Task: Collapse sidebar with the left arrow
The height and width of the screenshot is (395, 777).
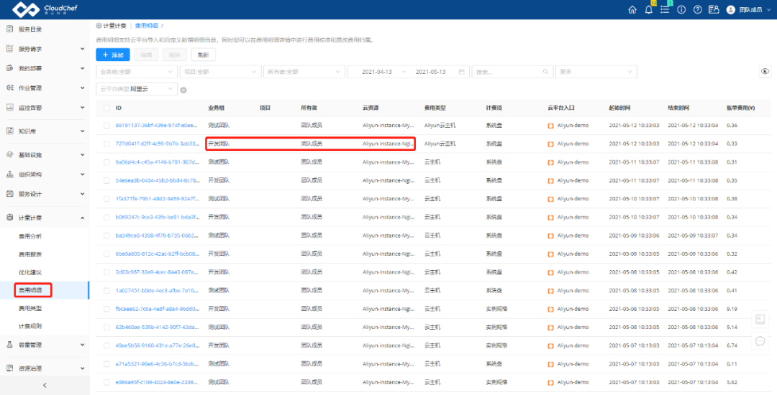Action: 45,385
